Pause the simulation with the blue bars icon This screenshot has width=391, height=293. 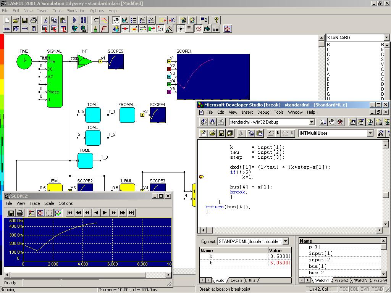[84, 20]
